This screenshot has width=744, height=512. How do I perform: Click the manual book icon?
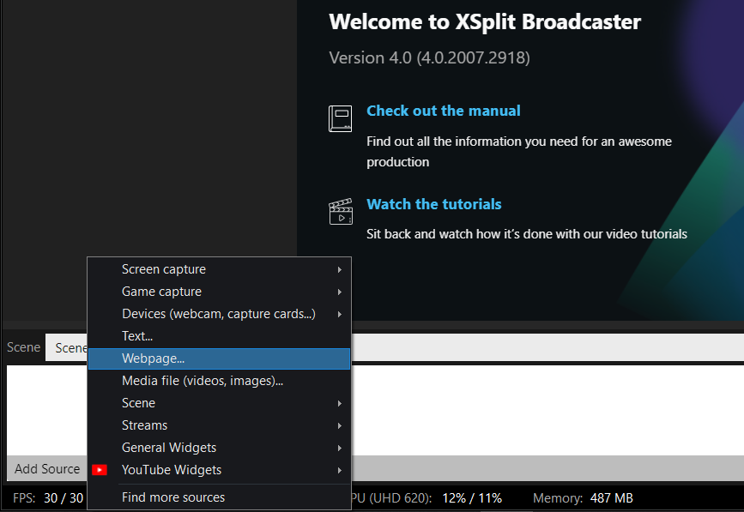(340, 118)
